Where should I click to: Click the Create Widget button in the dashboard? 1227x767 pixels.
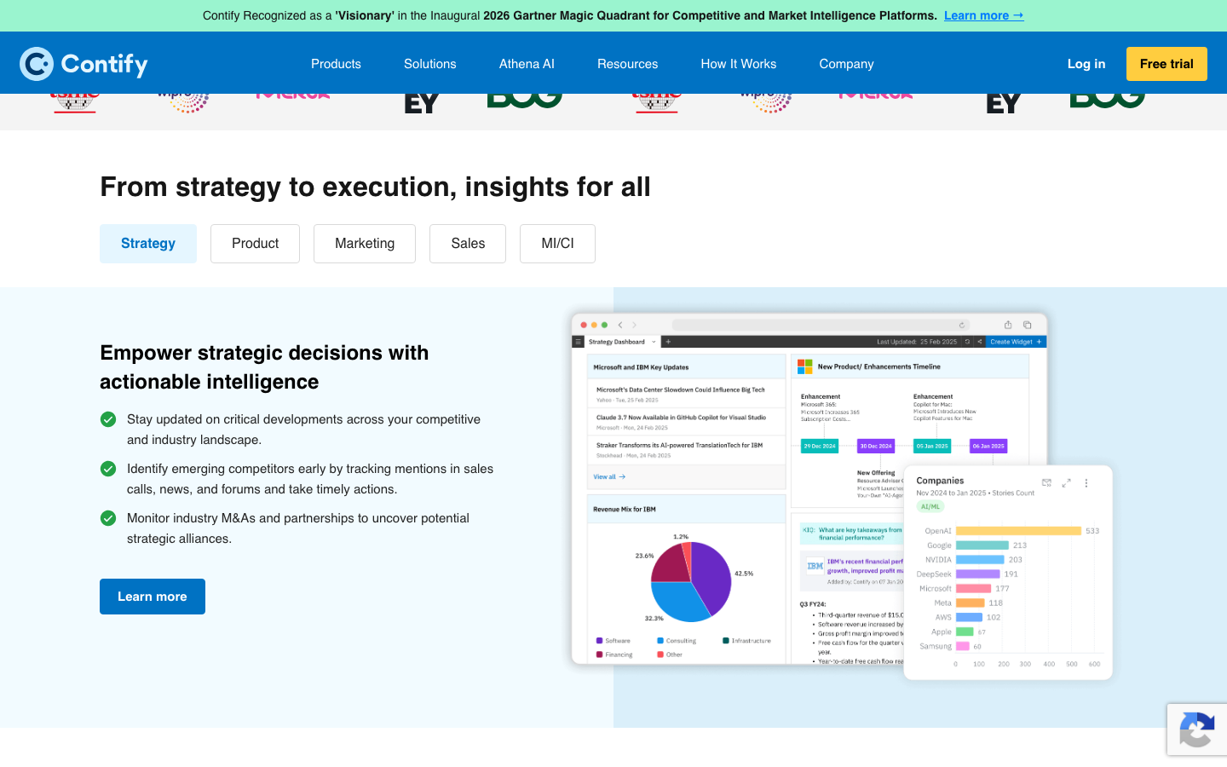[1016, 342]
